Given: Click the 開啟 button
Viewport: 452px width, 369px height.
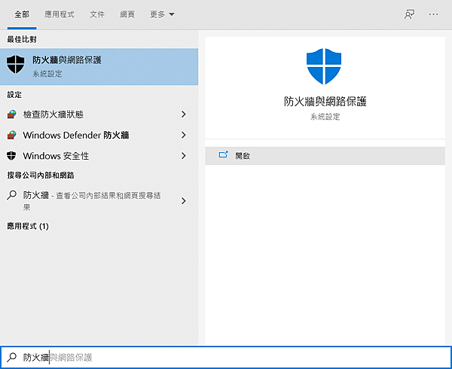Looking at the screenshot, I should (325, 156).
